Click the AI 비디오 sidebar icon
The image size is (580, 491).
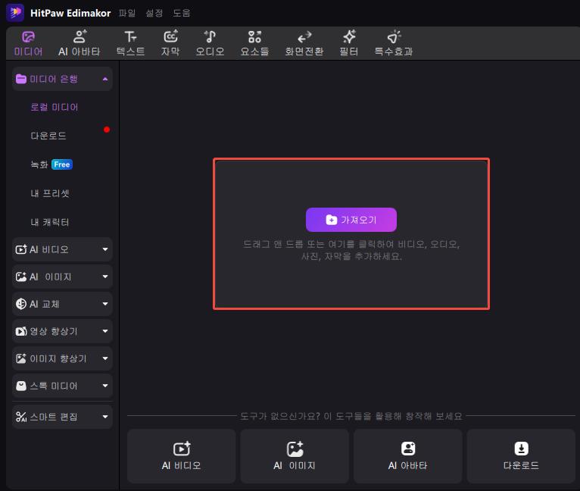pyautogui.click(x=21, y=249)
